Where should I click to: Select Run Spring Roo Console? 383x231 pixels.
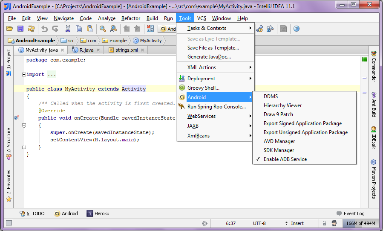pos(215,107)
